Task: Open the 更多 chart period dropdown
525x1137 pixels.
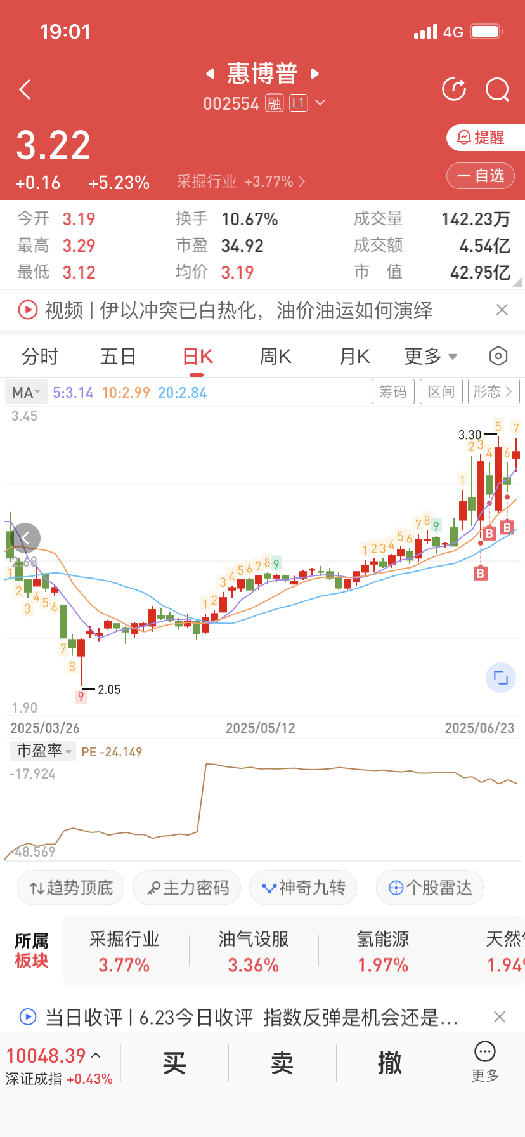Action: [431, 357]
